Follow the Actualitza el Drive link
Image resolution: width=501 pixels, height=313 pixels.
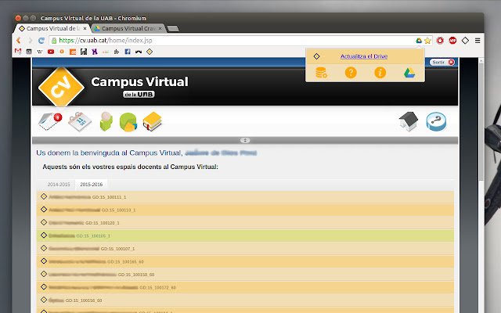(363, 56)
